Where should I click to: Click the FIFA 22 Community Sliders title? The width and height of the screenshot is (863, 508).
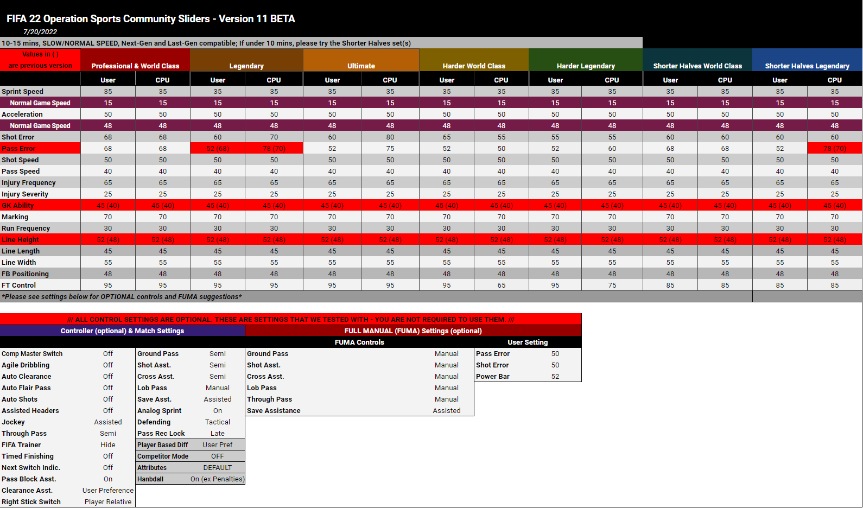[151, 19]
